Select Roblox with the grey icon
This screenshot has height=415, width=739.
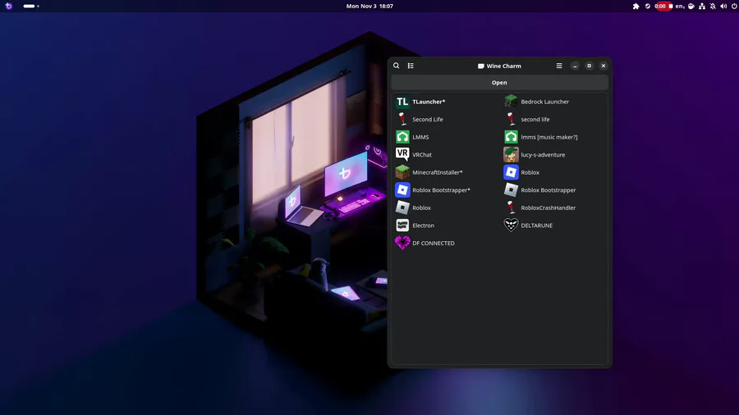click(445, 207)
